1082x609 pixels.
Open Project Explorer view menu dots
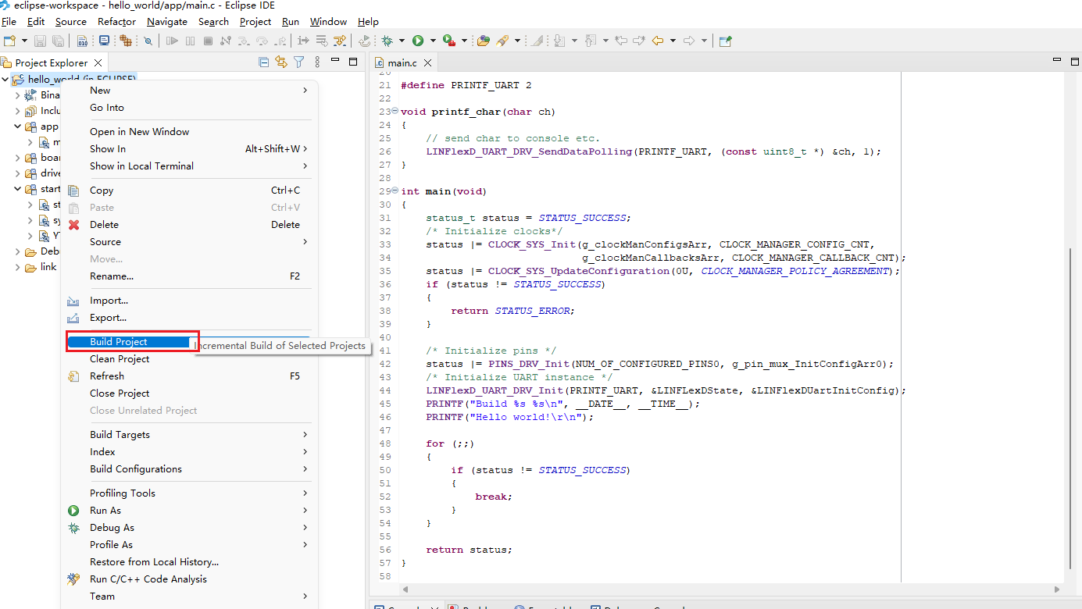(x=317, y=62)
